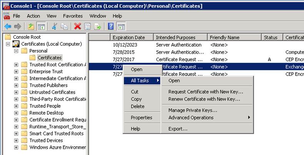The image size is (304, 155).
Task: Click the Friendly Name column header
Action: click(x=224, y=38)
